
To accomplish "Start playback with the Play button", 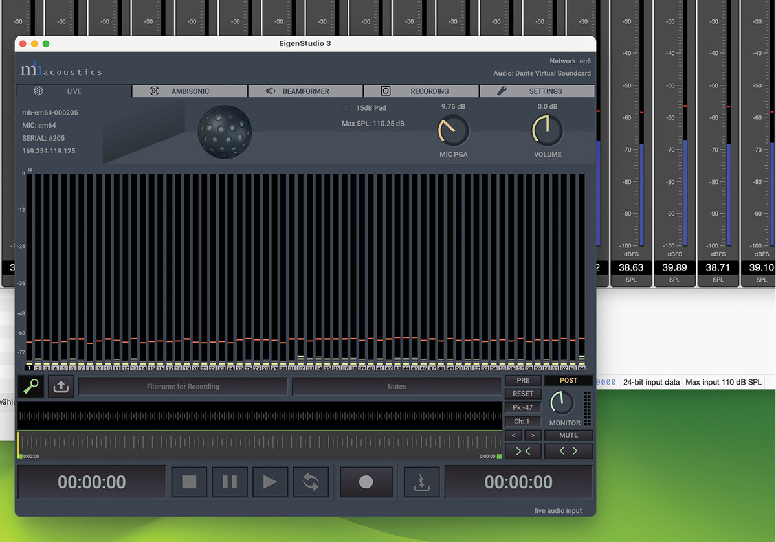I will pyautogui.click(x=270, y=482).
